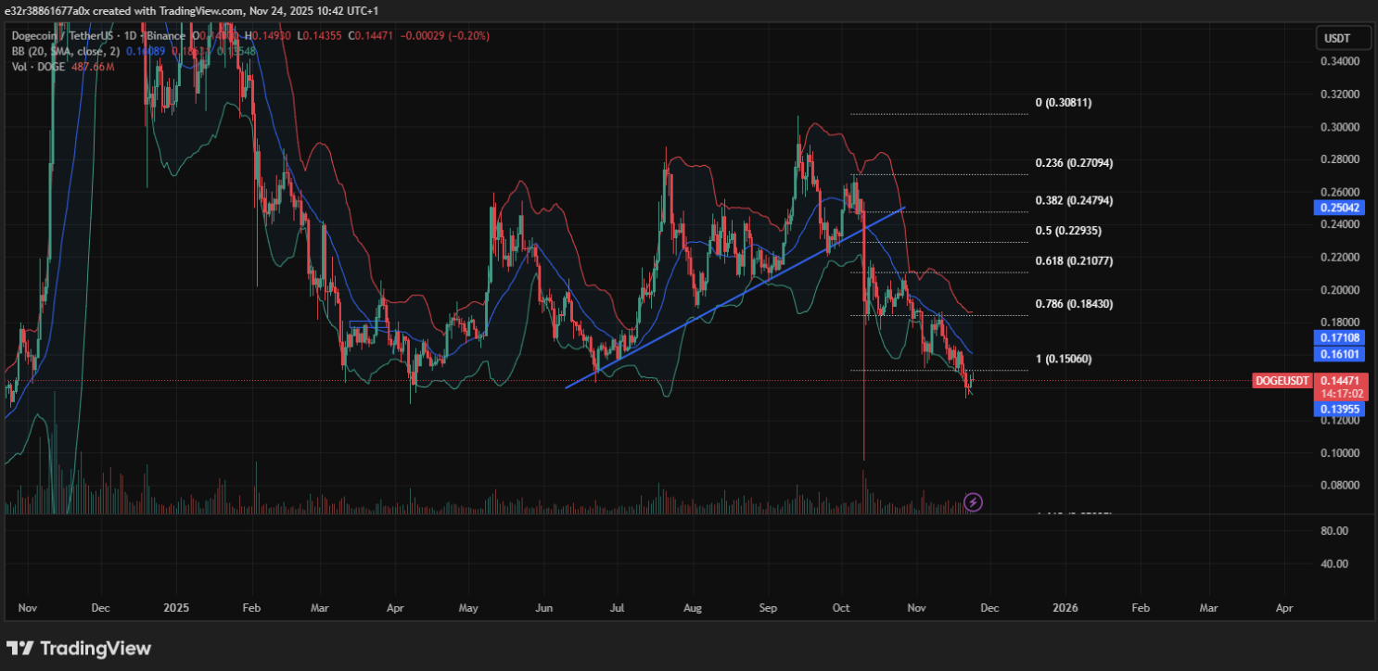Toggle the Vol · DOGE indicator visibility

[37, 67]
